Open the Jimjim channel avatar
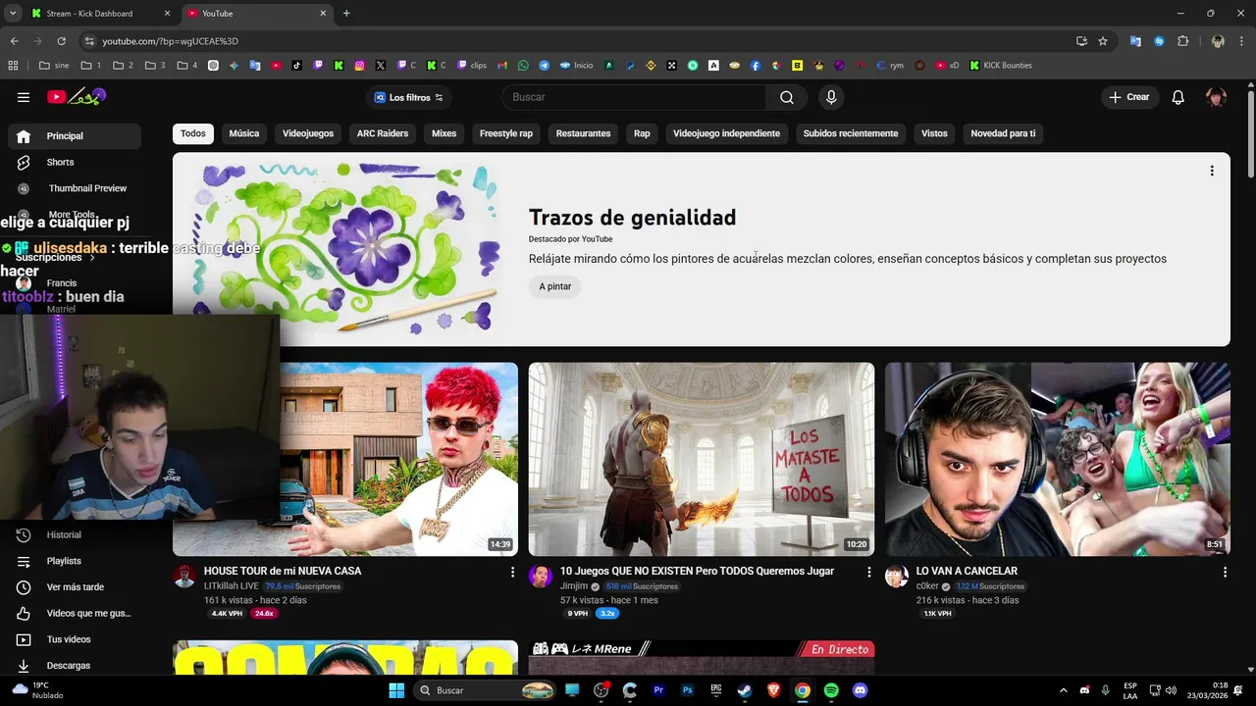Image resolution: width=1256 pixels, height=706 pixels. click(541, 576)
